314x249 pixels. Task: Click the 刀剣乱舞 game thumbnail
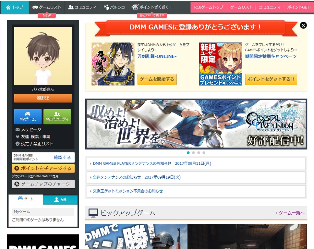click(x=113, y=64)
